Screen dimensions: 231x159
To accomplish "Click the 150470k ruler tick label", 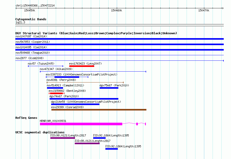I will (x=204, y=10).
